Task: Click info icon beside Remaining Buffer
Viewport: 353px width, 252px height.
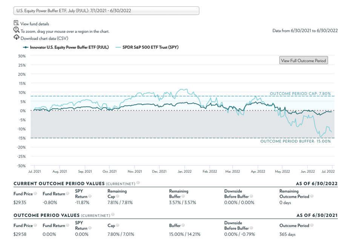Action: click(183, 196)
